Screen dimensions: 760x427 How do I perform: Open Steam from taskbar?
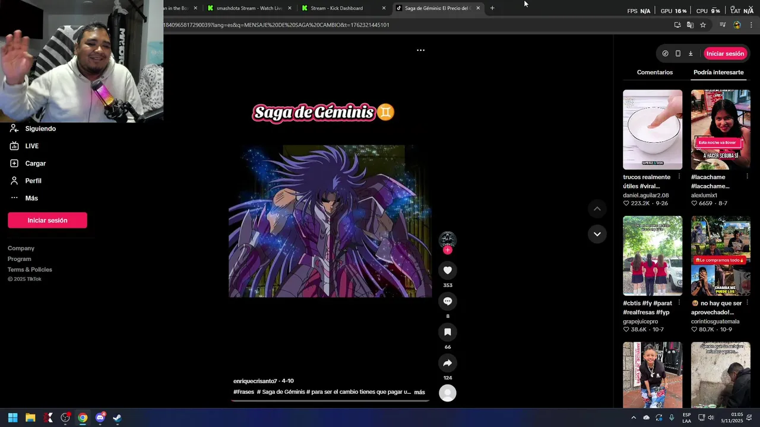(x=118, y=418)
